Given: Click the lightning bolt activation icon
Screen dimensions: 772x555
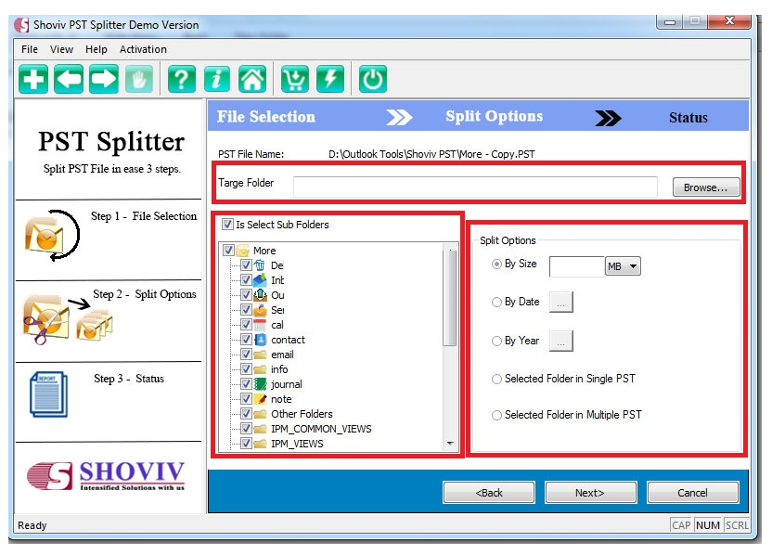Looking at the screenshot, I should 331,79.
